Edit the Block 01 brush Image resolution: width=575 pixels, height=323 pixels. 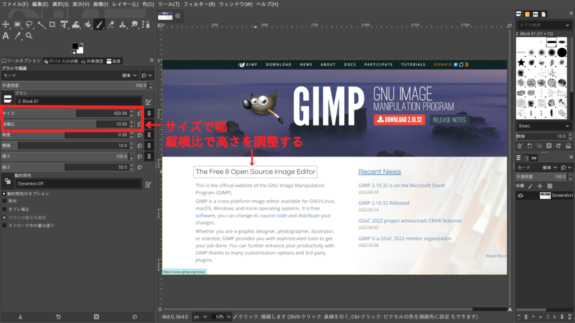click(148, 101)
